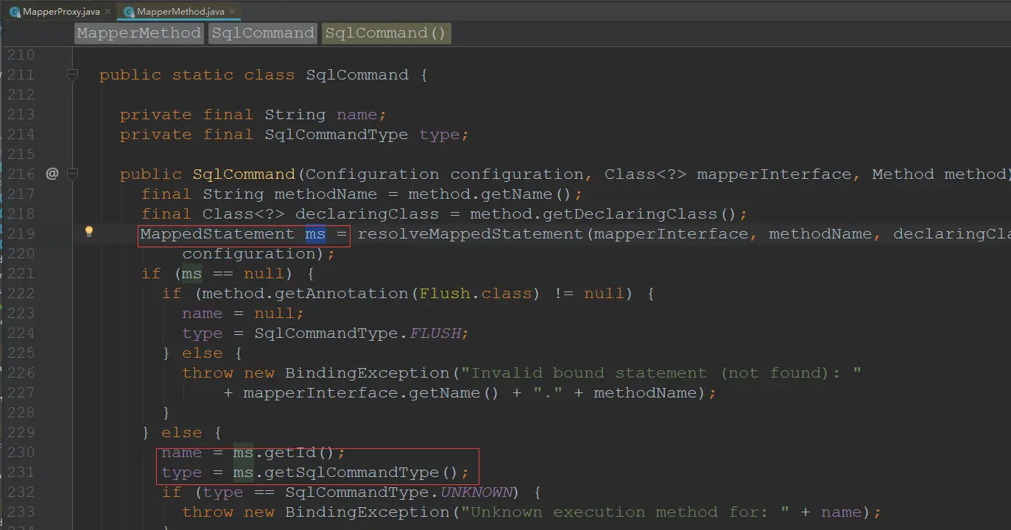This screenshot has height=530, width=1011.
Task: Click 'BindingException' on line 233
Action: [367, 512]
